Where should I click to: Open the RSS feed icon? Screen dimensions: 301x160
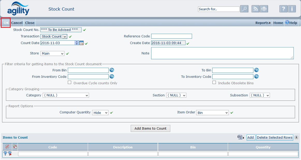click(256, 9)
